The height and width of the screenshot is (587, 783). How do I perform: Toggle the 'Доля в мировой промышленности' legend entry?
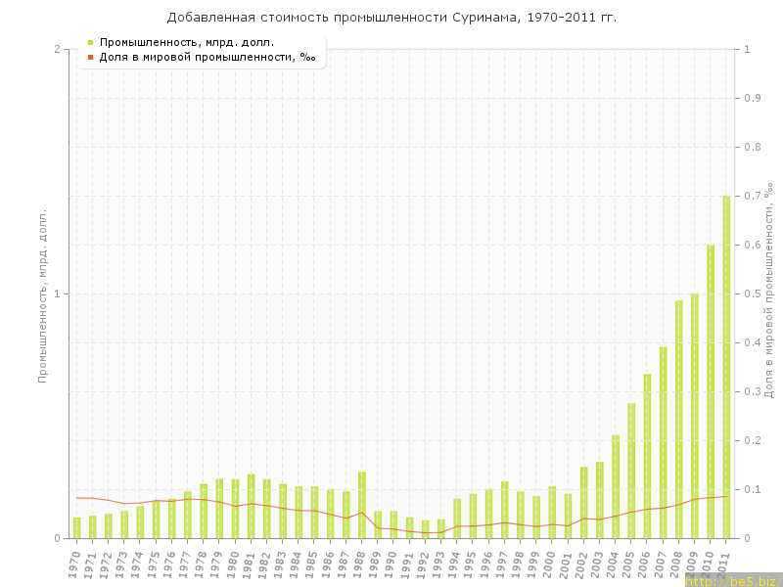[207, 57]
